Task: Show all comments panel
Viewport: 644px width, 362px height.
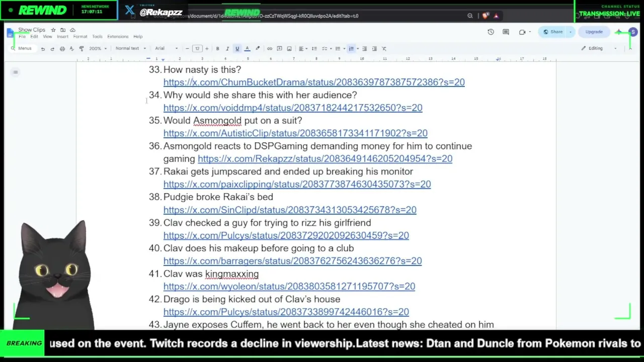Action: [x=506, y=32]
